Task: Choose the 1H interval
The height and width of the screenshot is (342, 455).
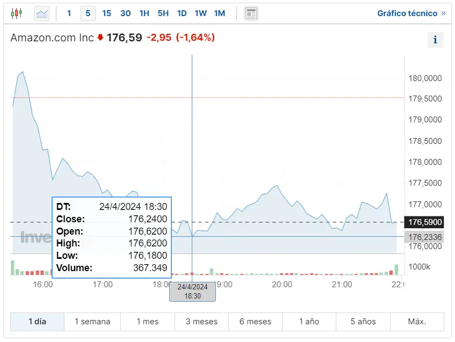Action: [144, 13]
